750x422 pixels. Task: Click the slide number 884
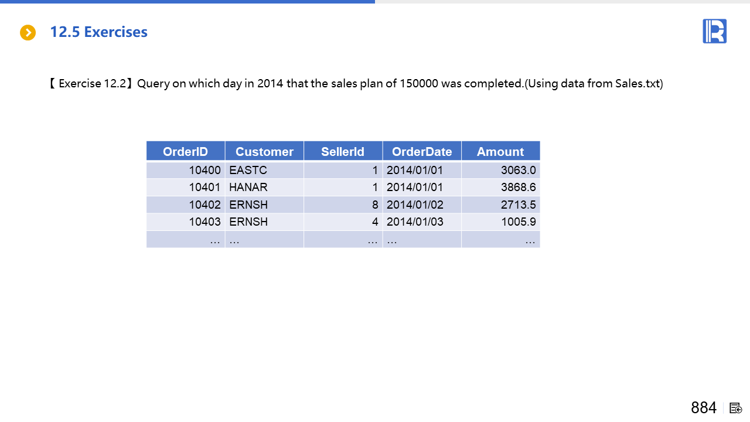[703, 408]
